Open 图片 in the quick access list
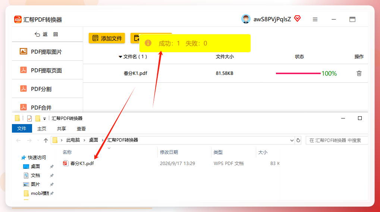The width and height of the screenshot is (380, 212). [35, 184]
